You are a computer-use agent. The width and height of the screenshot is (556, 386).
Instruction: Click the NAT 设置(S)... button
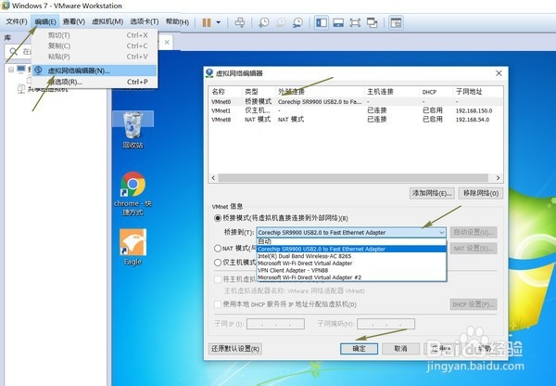pyautogui.click(x=474, y=249)
